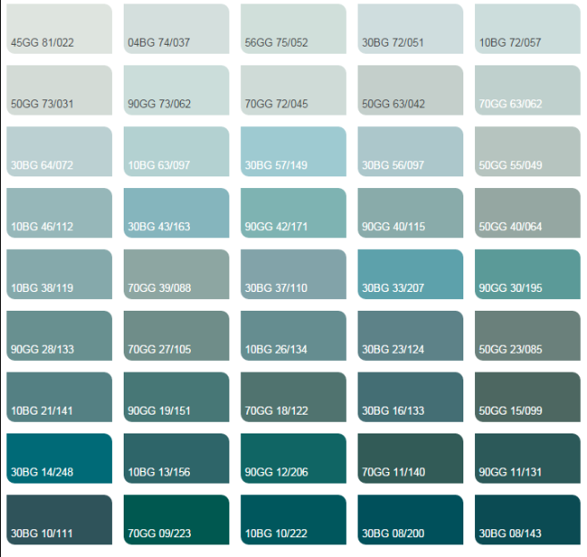Image resolution: width=587 pixels, height=557 pixels.
Task: Select the 30BG 08/200 color
Action: [x=410, y=519]
